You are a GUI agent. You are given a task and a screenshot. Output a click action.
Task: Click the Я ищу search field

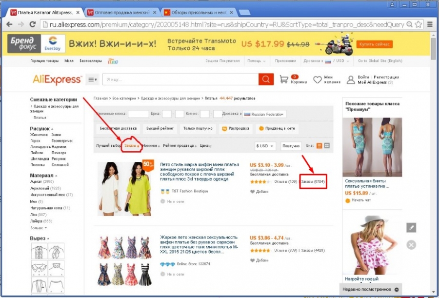click(180, 79)
